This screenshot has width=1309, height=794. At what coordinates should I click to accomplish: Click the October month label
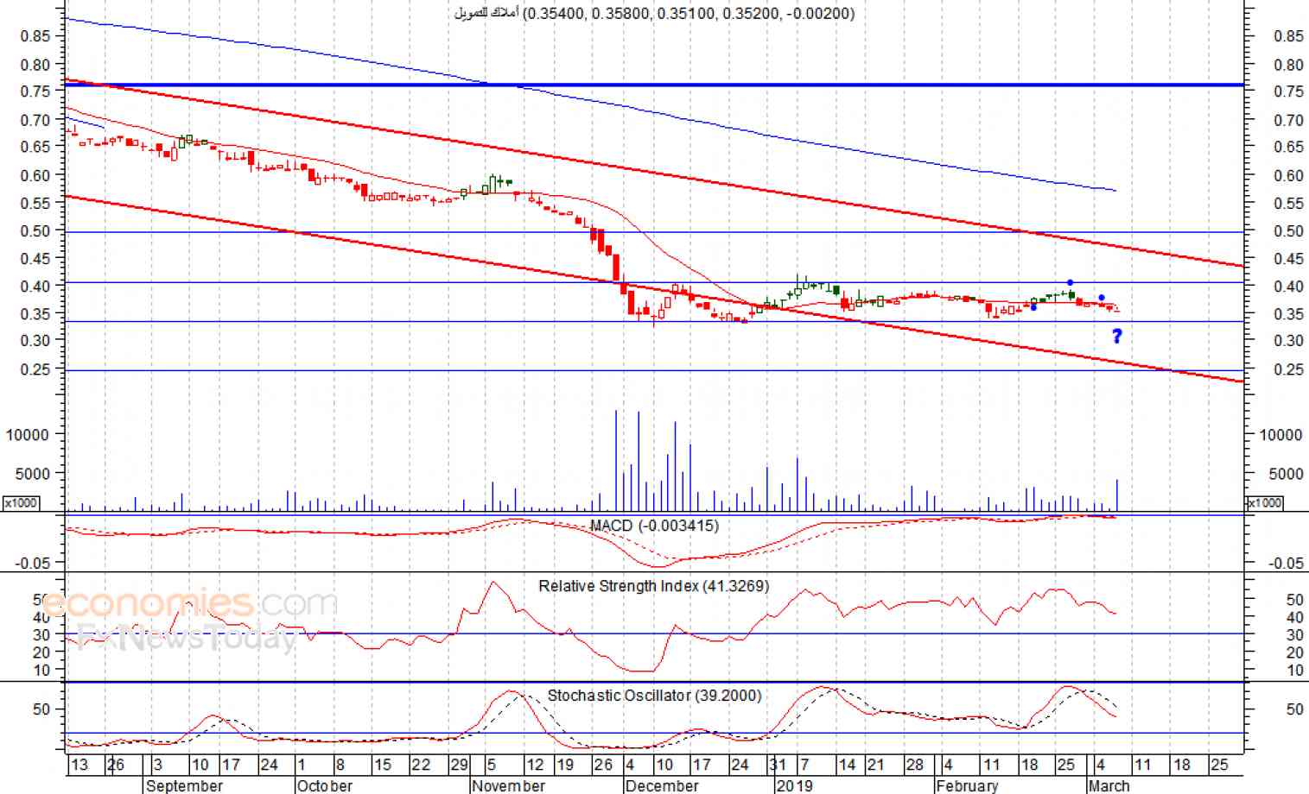click(x=324, y=785)
